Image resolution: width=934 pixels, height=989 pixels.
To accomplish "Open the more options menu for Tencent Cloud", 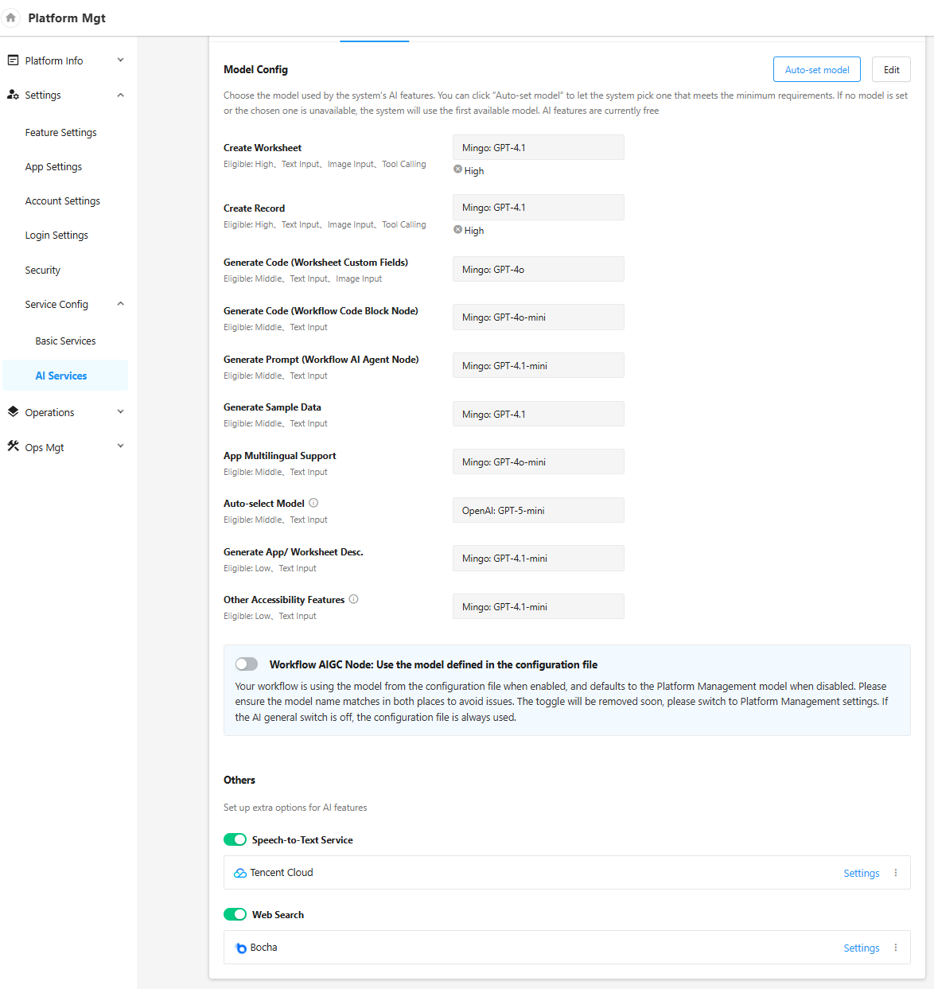I will [x=896, y=873].
